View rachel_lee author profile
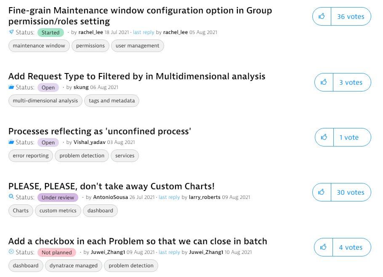Image resolution: width=383 pixels, height=277 pixels. point(91,32)
